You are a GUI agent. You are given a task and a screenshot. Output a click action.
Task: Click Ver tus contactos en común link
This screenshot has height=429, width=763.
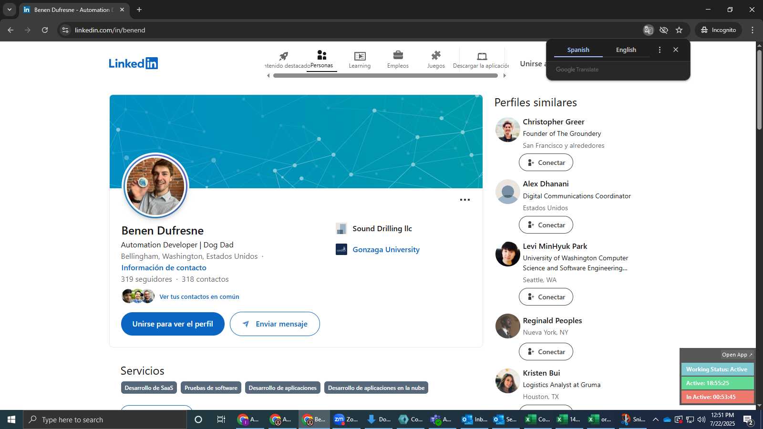coord(199,296)
